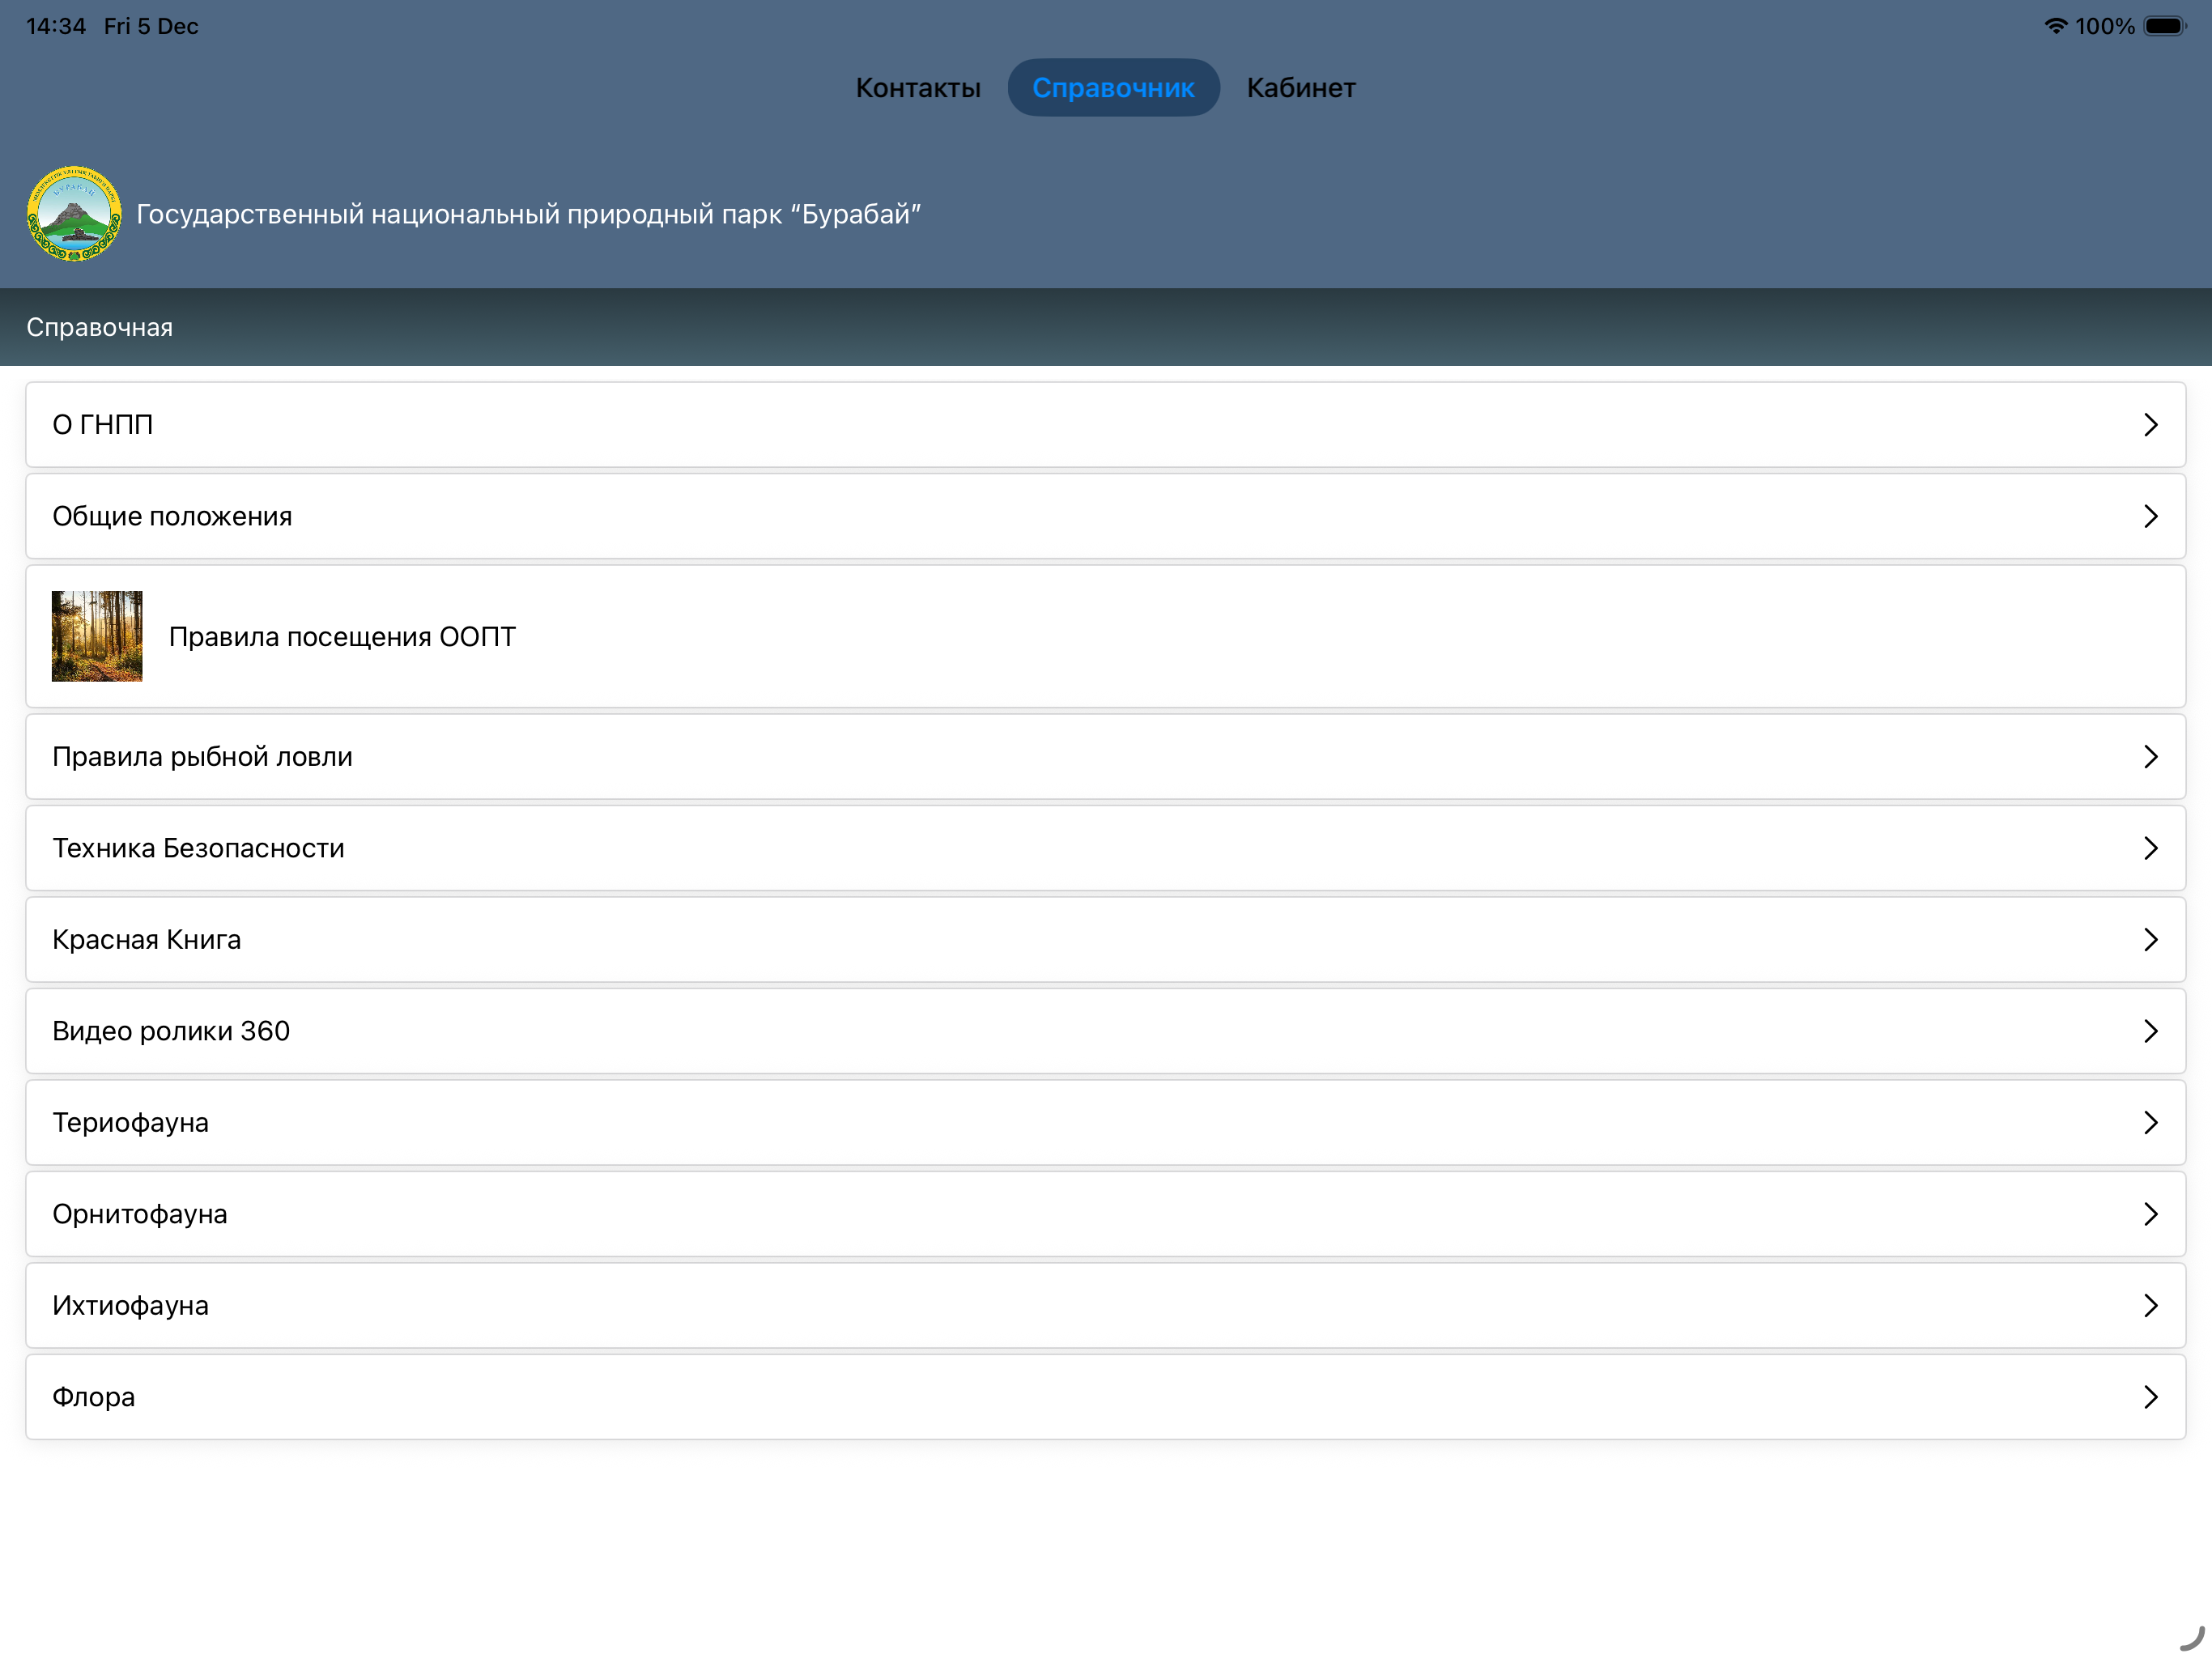Open the Кабинет tab
2212x1658 pixels.
[x=1300, y=88]
